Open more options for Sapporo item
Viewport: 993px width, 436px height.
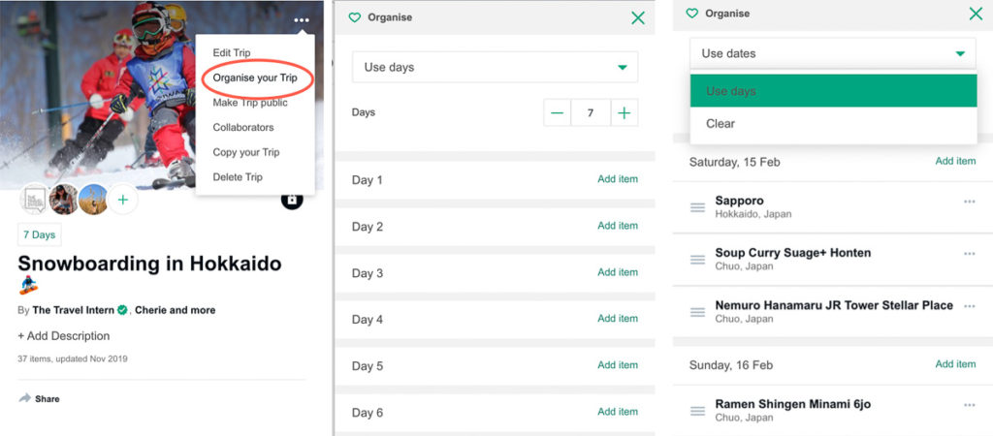click(969, 202)
